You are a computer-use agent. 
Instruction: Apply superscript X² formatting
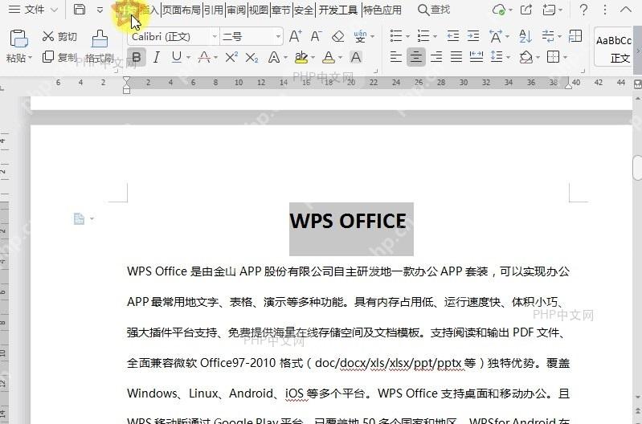(x=231, y=57)
